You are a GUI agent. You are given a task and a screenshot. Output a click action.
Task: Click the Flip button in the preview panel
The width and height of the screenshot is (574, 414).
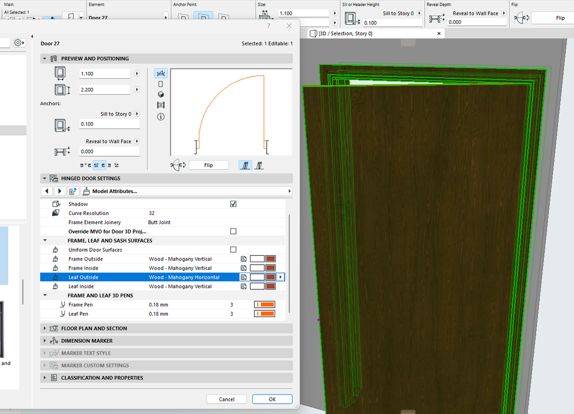coord(209,165)
